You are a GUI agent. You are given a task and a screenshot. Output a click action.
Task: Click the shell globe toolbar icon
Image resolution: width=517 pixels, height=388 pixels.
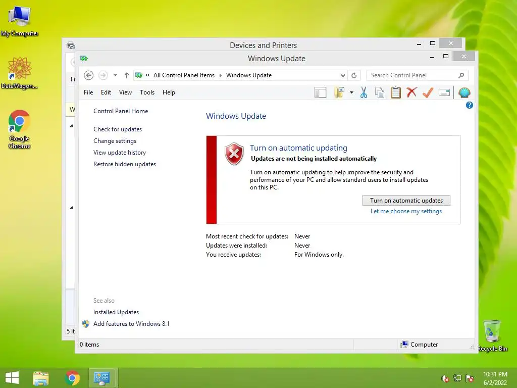click(464, 93)
